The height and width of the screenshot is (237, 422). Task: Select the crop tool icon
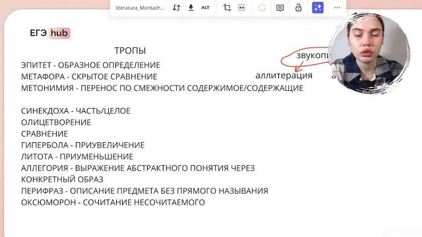[227, 7]
